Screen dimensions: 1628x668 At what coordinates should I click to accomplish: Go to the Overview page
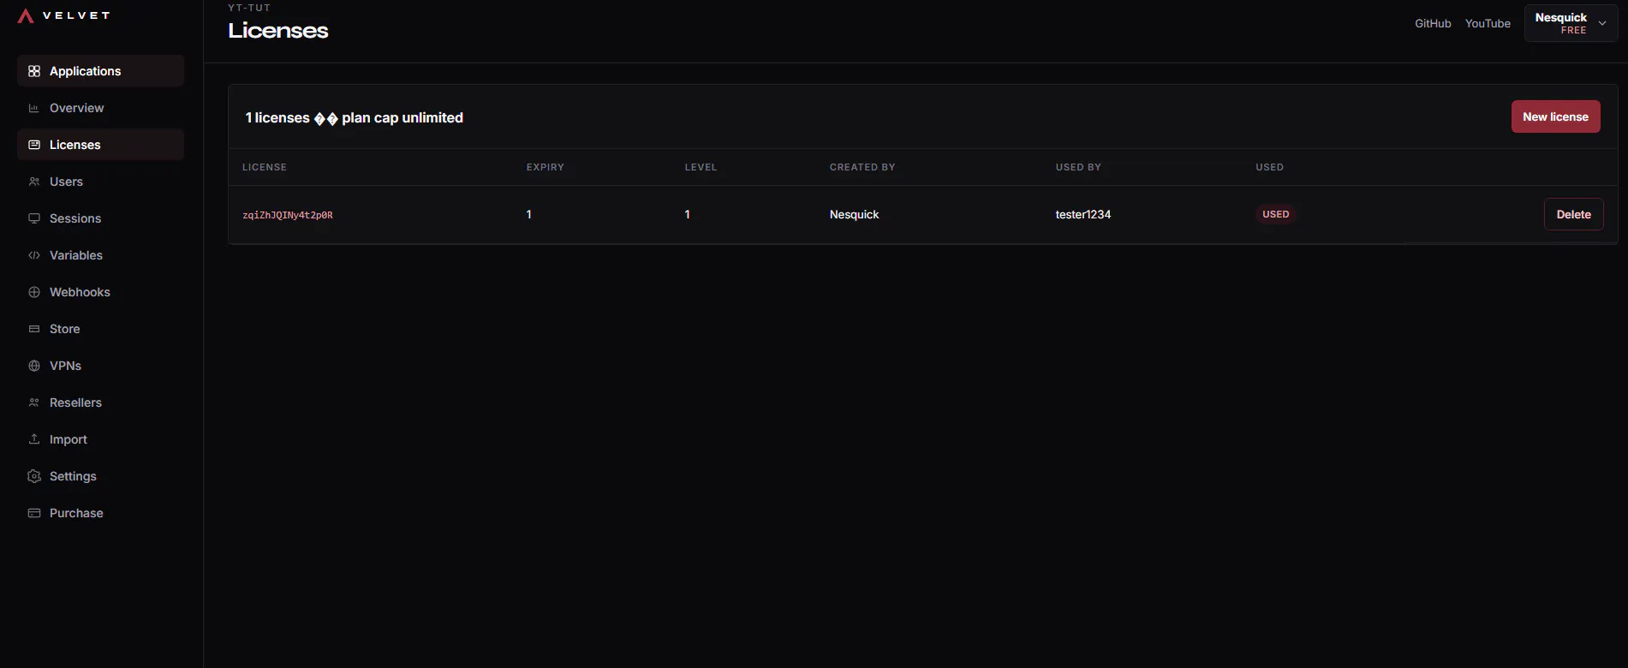point(100,108)
